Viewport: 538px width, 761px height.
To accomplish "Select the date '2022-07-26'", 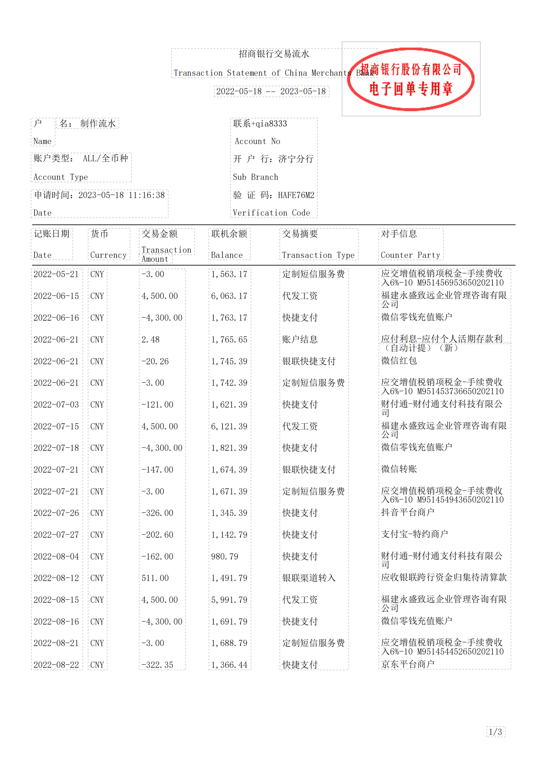I will (x=56, y=513).
